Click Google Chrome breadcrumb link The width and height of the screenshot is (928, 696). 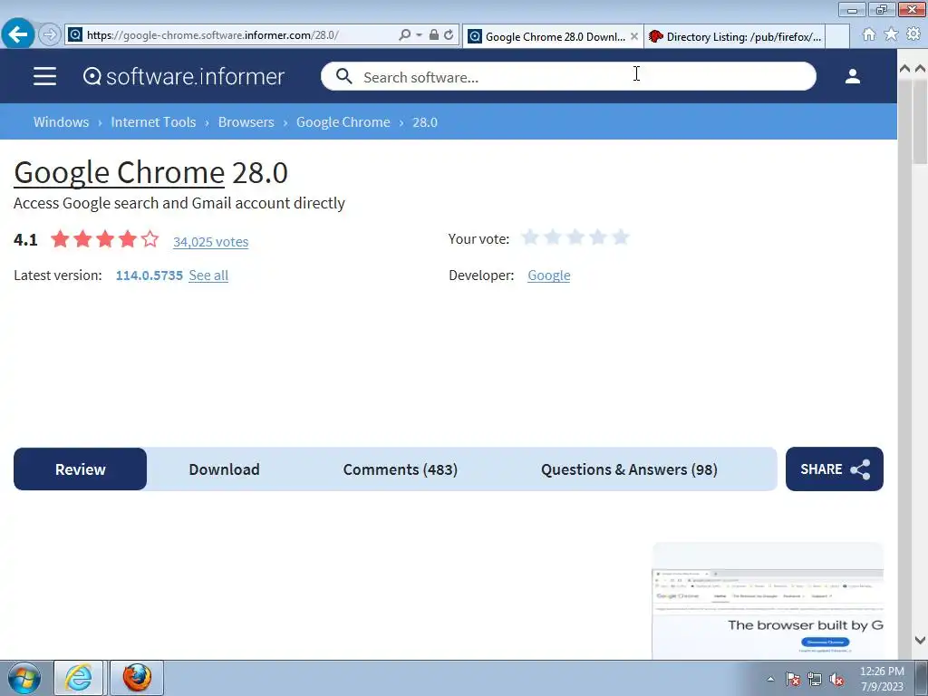point(343,122)
